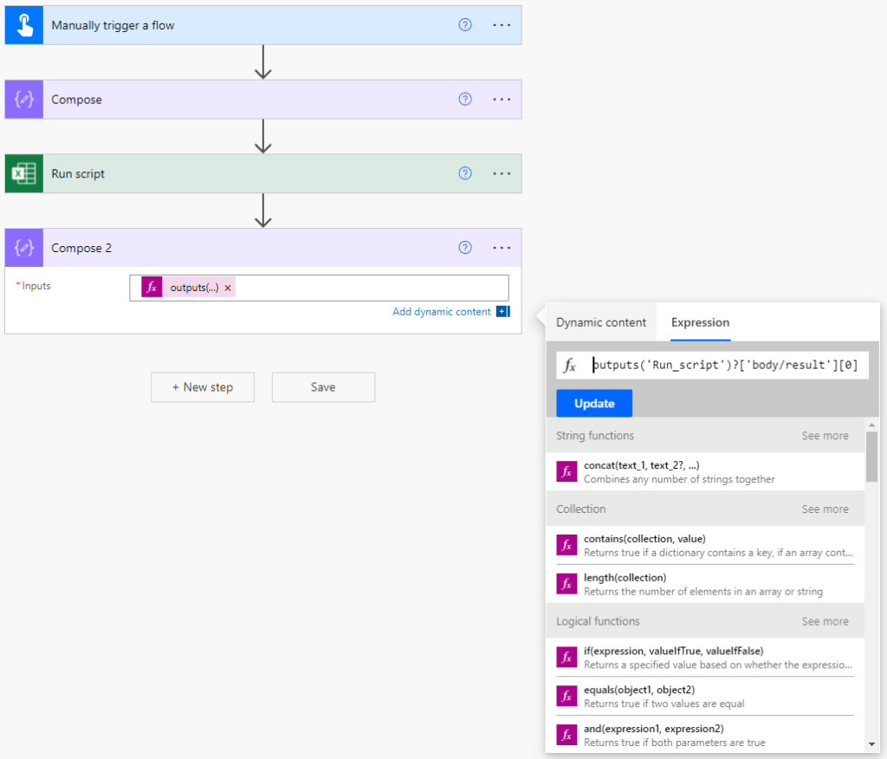
Task: Click the Excel Run script icon
Action: (x=24, y=174)
